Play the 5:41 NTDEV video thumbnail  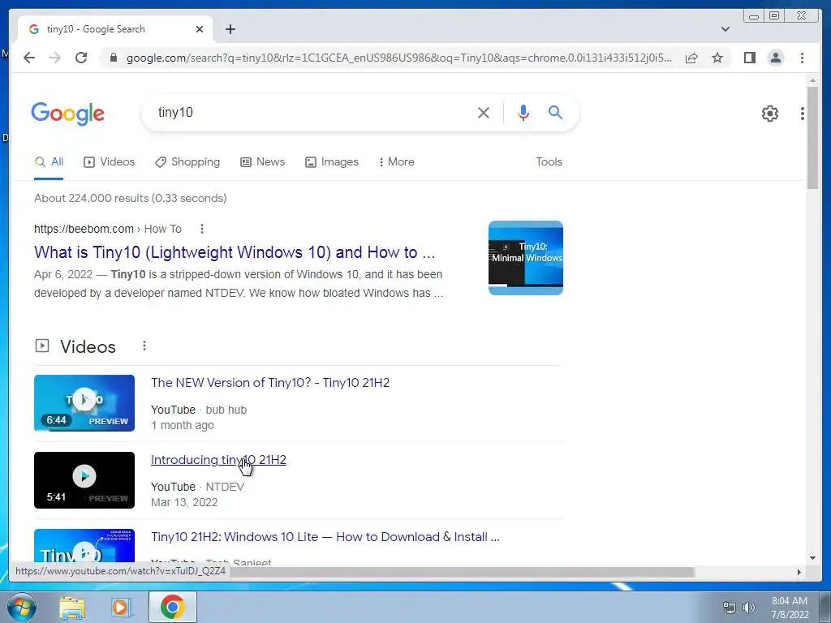84,480
